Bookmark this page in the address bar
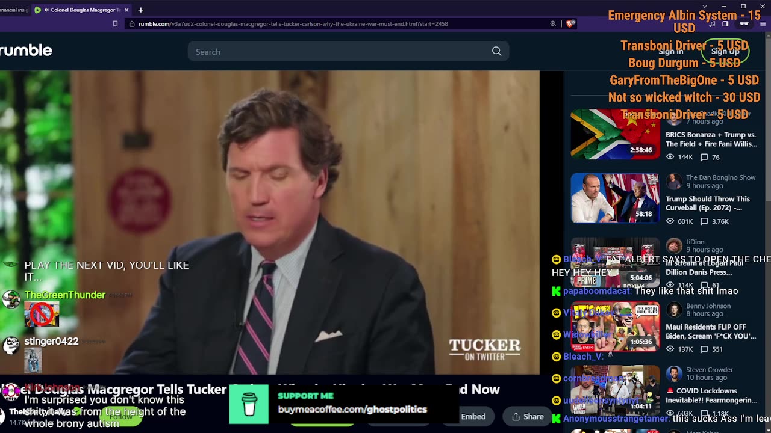The image size is (771, 433). coord(115,24)
